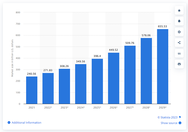The width and height of the screenshot is (188, 132).
Task: Click the 2022 bar showing 271.83
Action: [48, 88]
